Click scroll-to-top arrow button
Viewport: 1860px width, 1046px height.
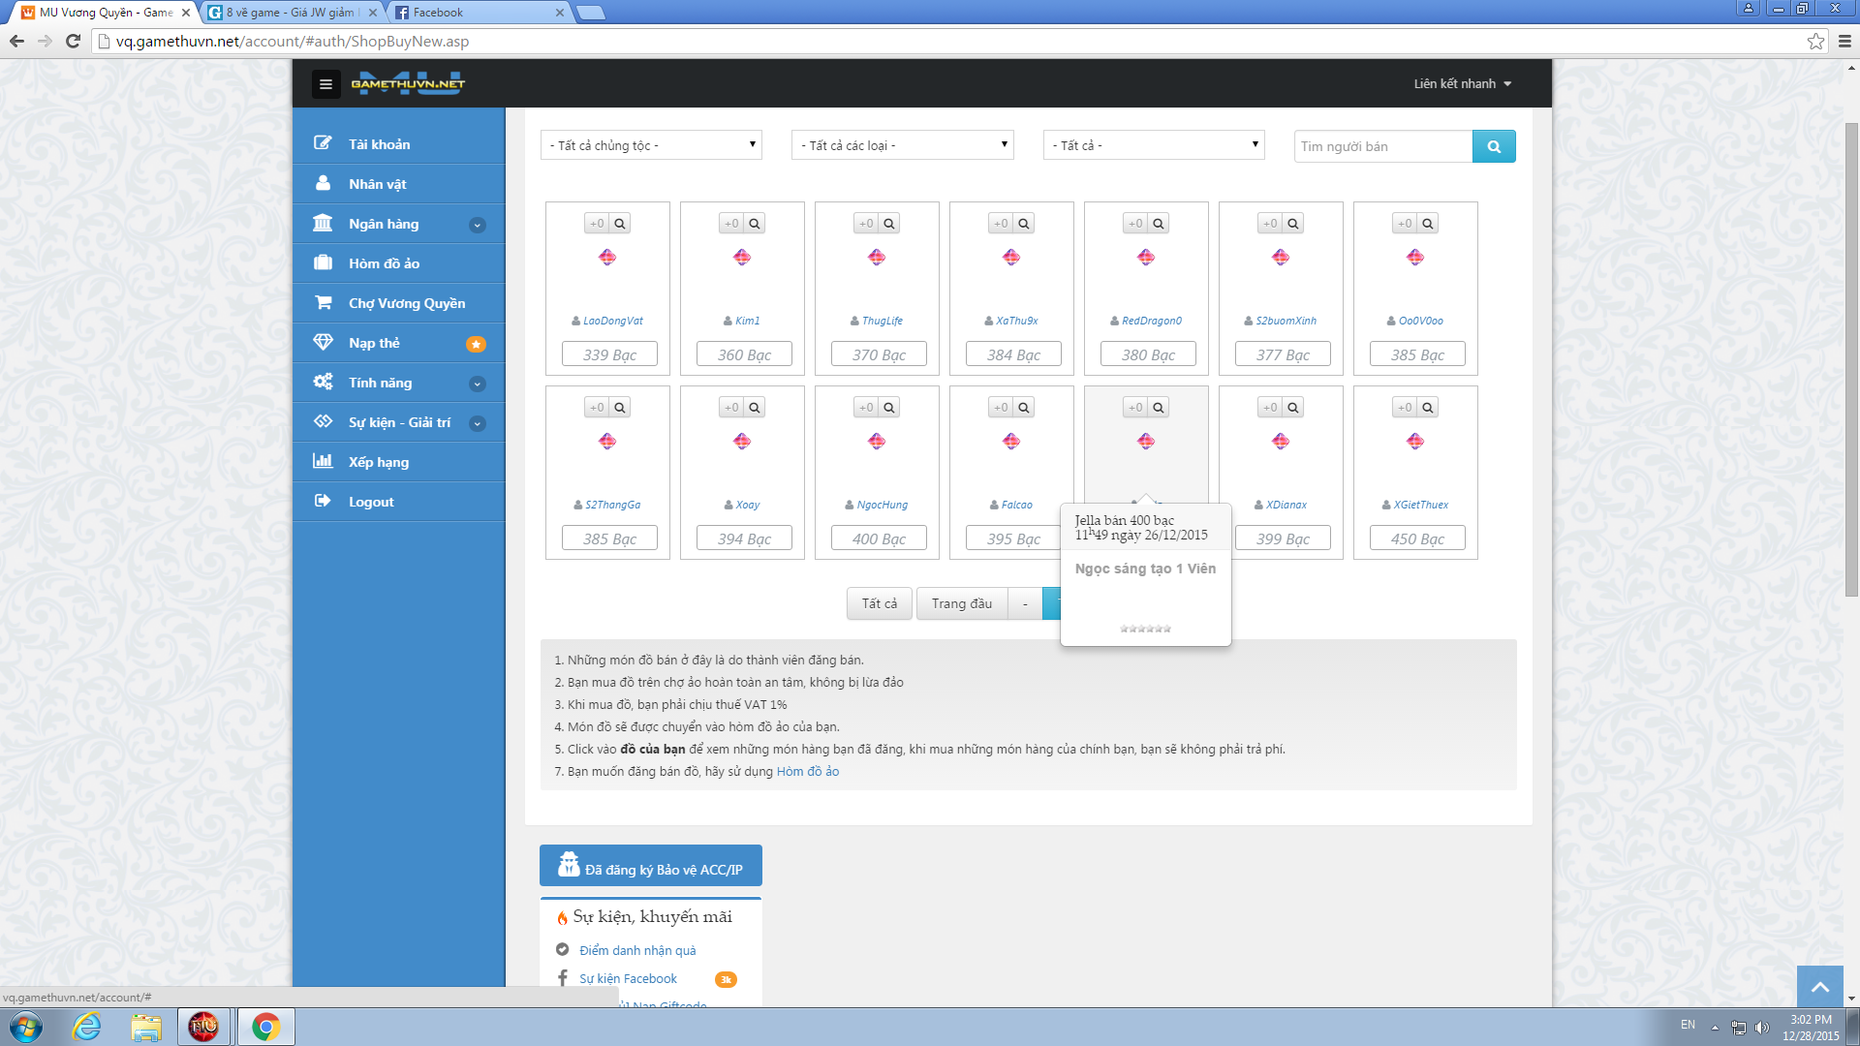point(1819,987)
